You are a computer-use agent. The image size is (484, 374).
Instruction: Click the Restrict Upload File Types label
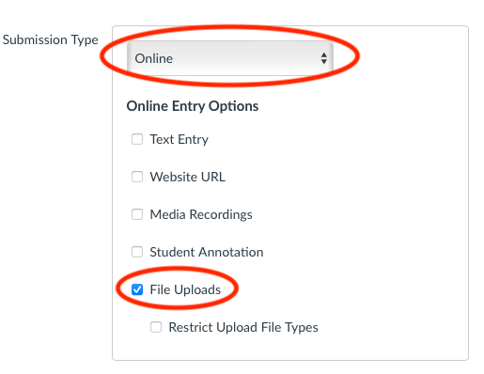pos(243,328)
